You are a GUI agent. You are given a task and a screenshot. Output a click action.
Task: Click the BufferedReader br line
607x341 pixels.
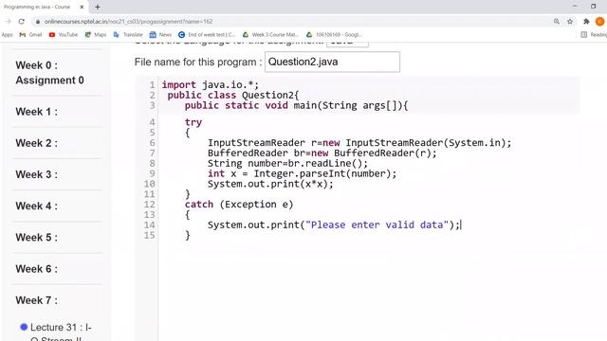(x=322, y=153)
